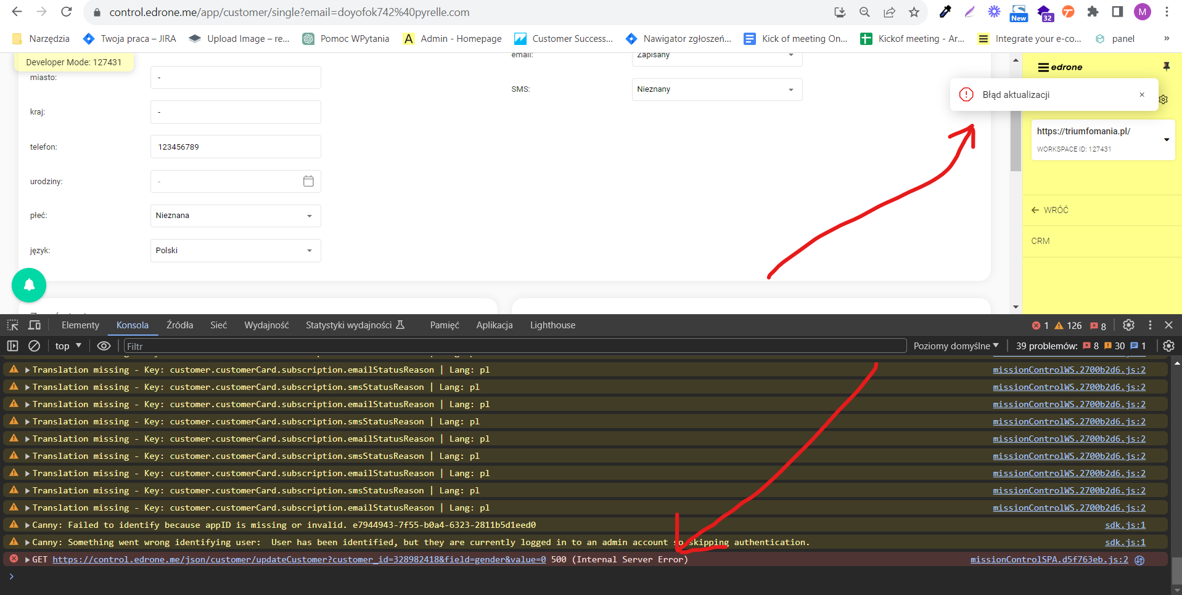Open CRM in the edrone sidebar
Screen dimensions: 1182x595
1040,241
